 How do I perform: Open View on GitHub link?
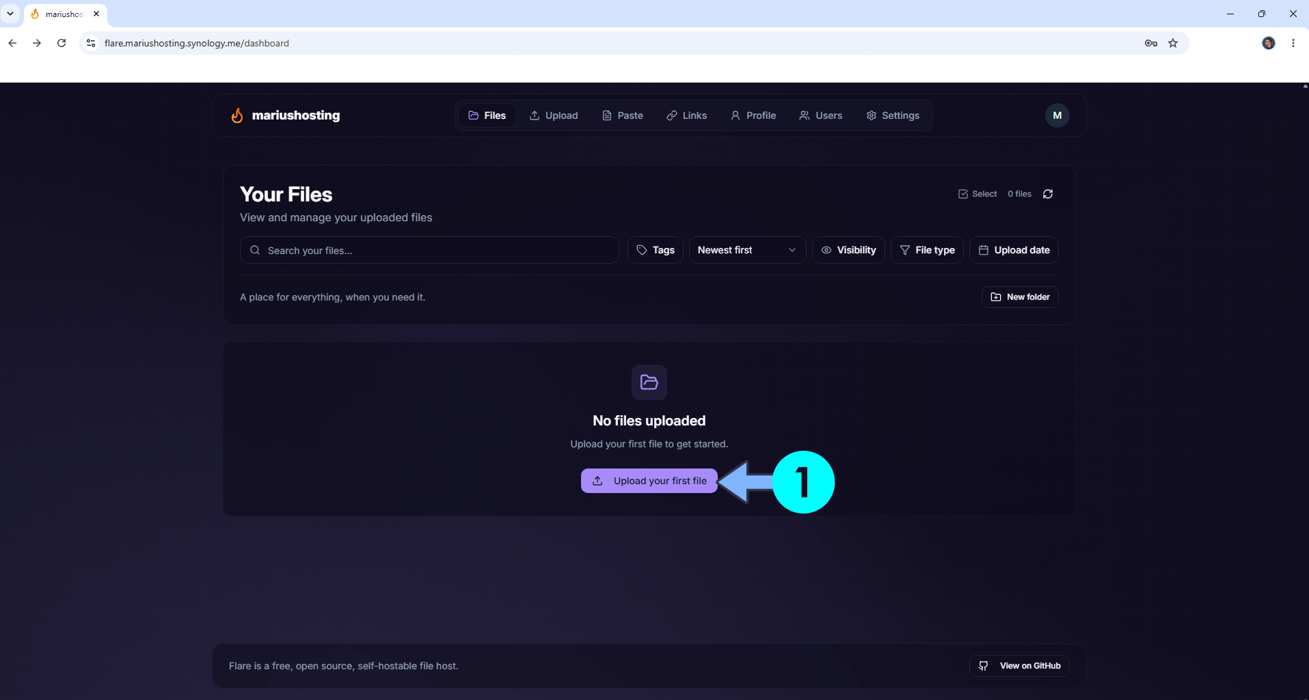(1019, 666)
